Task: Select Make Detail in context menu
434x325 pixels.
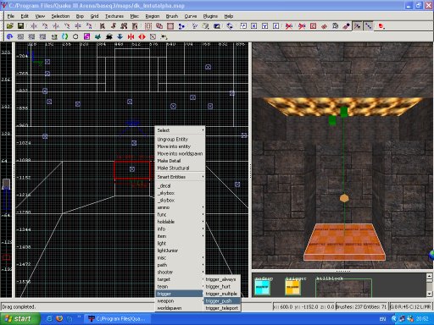Action: coord(181,161)
